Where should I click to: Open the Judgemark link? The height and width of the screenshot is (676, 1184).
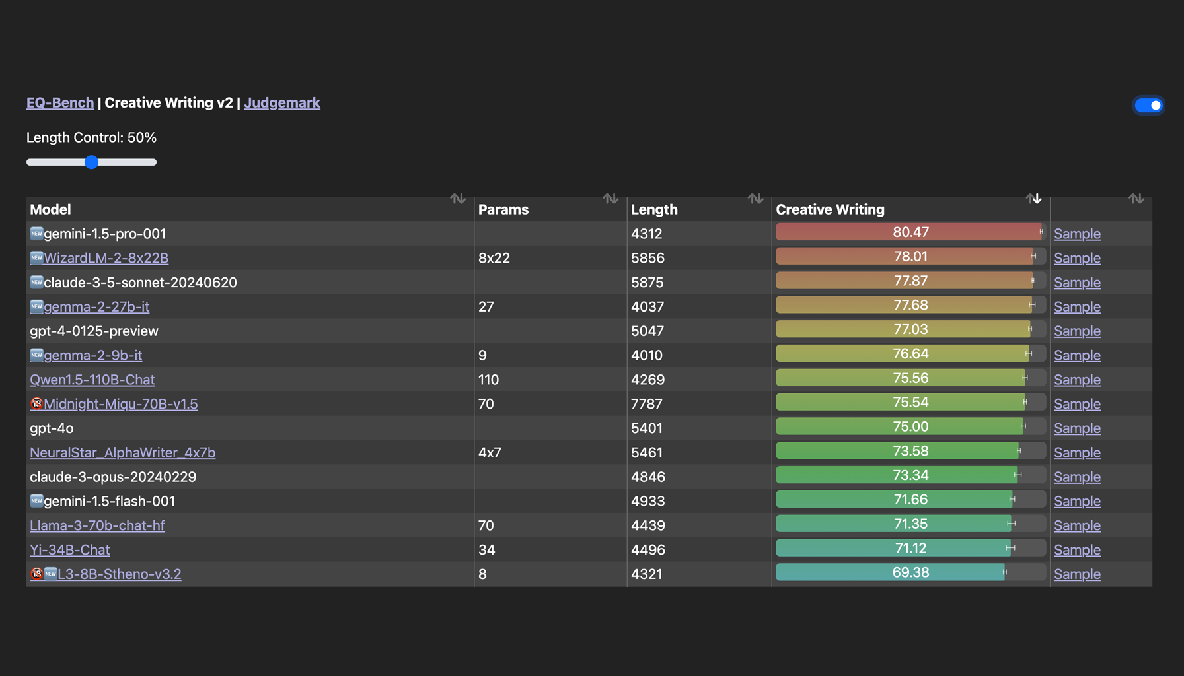282,102
